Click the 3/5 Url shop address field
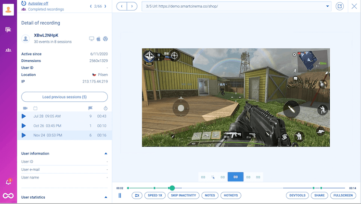 pyautogui.click(x=236, y=6)
